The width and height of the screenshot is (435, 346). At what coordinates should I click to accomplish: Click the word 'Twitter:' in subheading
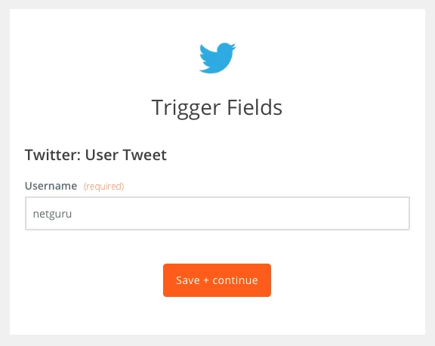[53, 155]
